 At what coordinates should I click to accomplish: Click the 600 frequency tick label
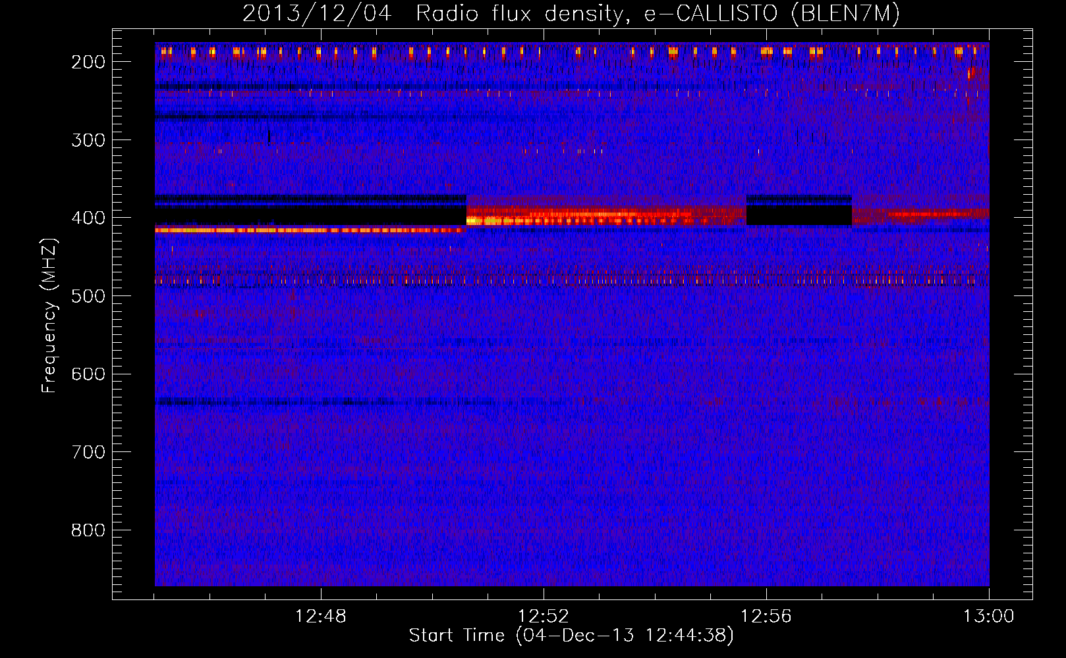[x=88, y=374]
